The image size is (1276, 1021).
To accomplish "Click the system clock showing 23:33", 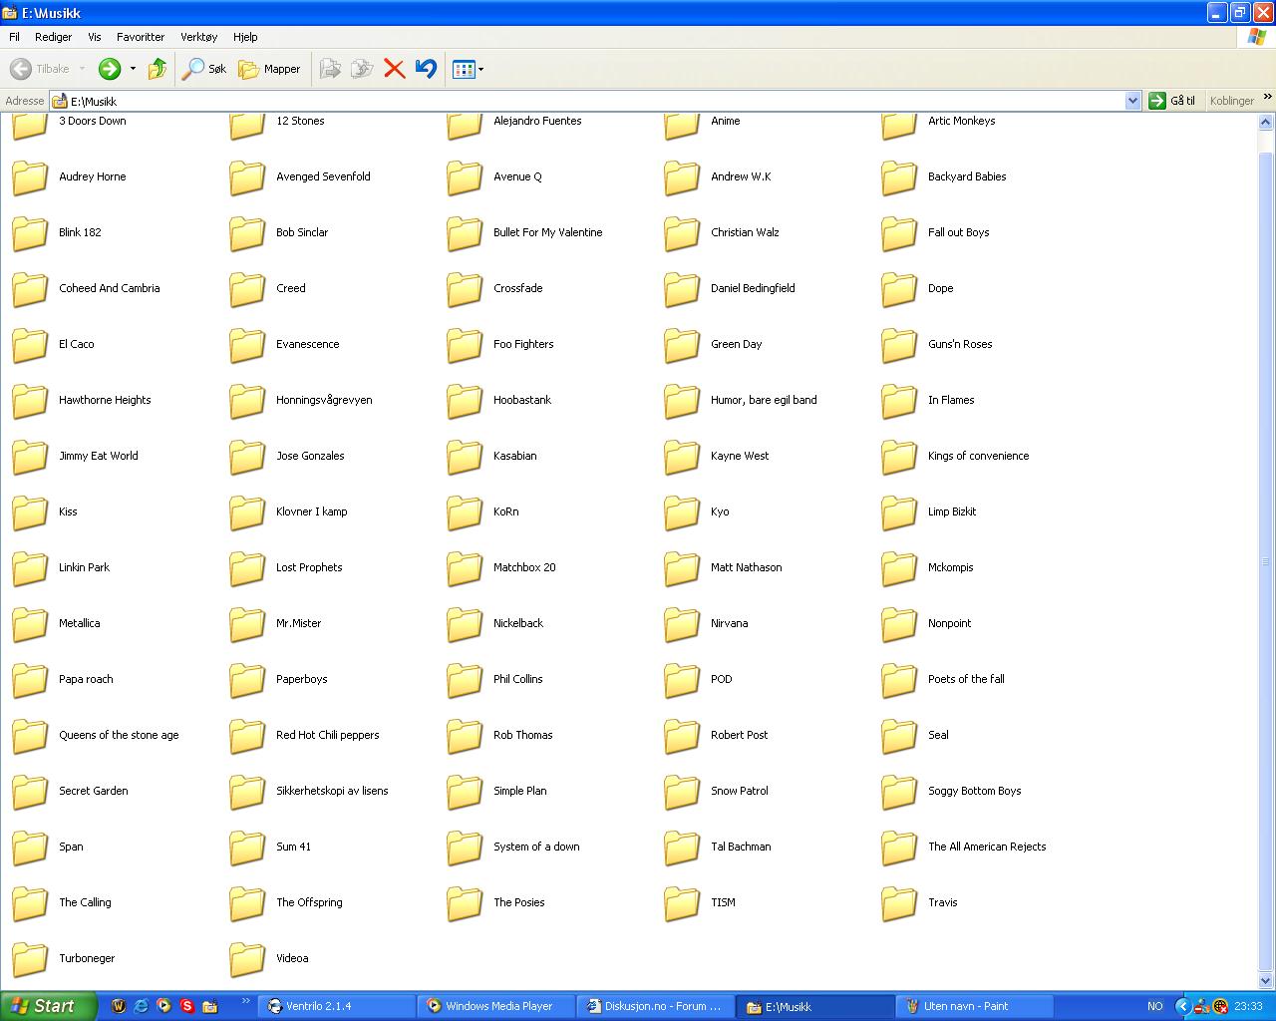I will [x=1248, y=1006].
